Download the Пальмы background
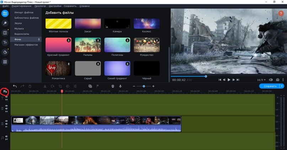This screenshot has height=150, width=287. 98,40
